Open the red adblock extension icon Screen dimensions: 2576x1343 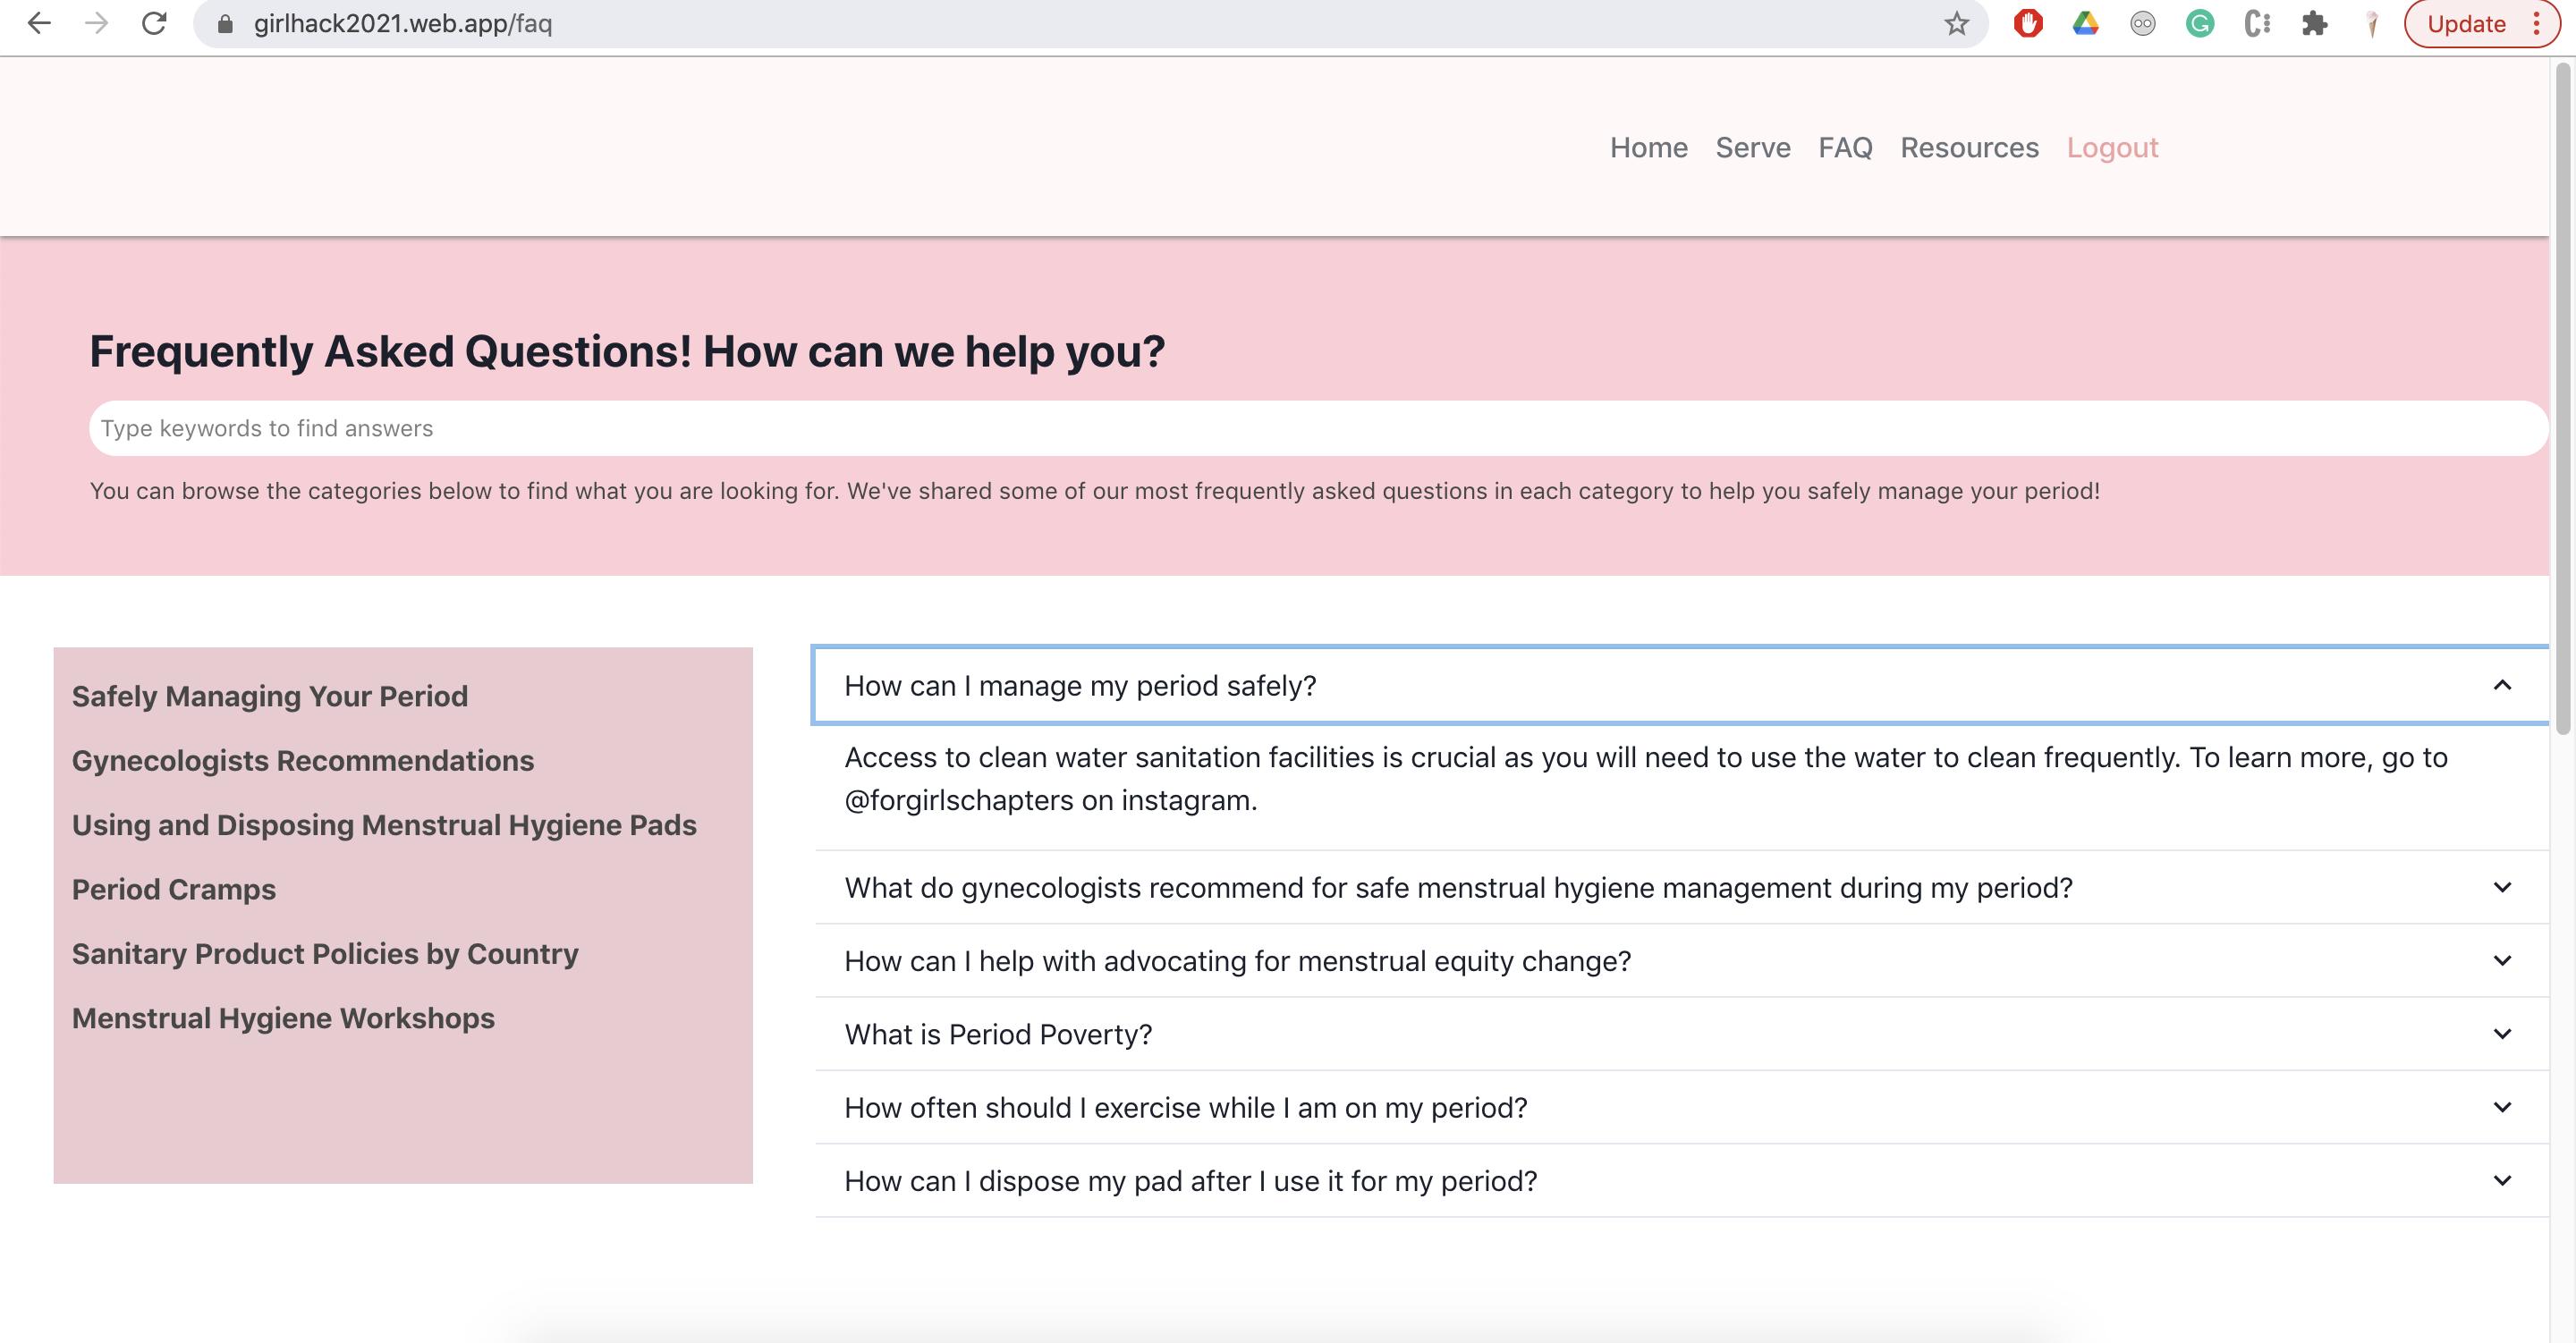coord(2027,23)
